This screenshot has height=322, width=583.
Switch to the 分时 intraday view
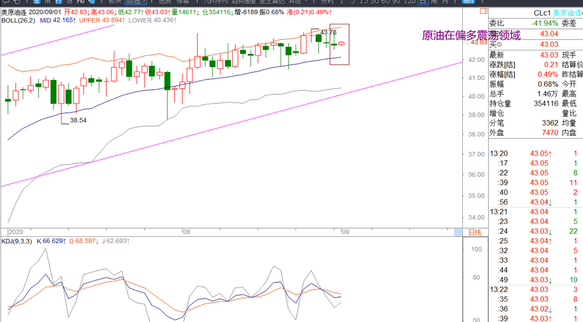tap(327, 2)
